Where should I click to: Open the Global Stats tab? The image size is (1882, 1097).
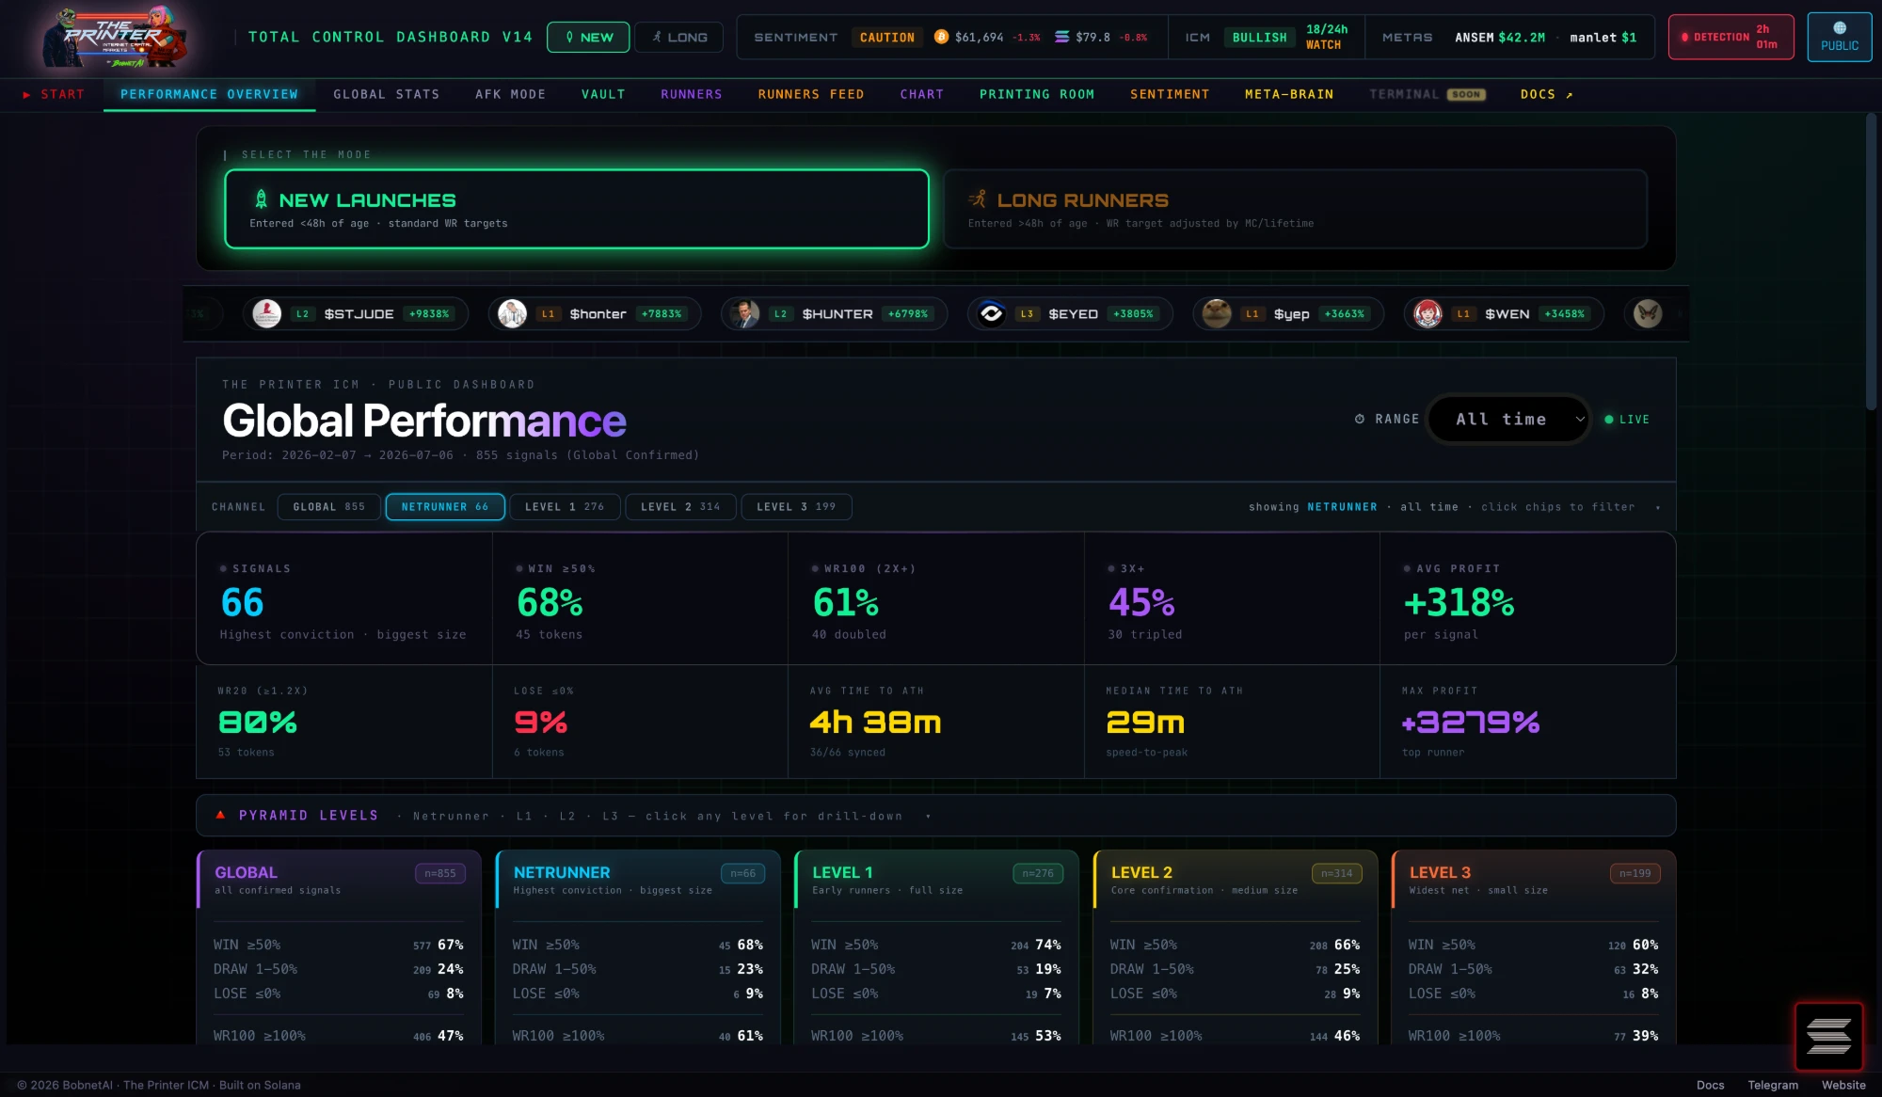click(x=386, y=95)
